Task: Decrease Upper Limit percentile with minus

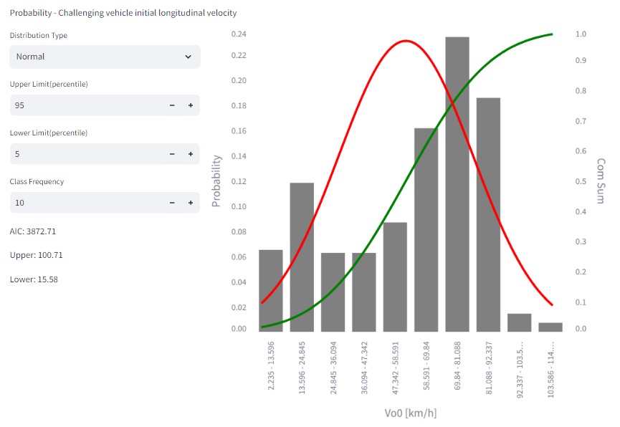Action: pos(172,105)
